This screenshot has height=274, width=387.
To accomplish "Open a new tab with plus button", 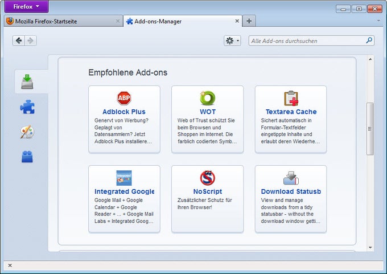I will coord(249,21).
